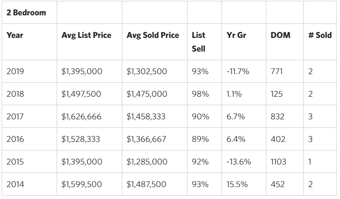Select the "Year" column header
Screen dimensions: 340x199
[x=15, y=35]
